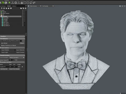126x94 pixels.
Task: Add a sky object with the sky icon
Action: (6, 8)
